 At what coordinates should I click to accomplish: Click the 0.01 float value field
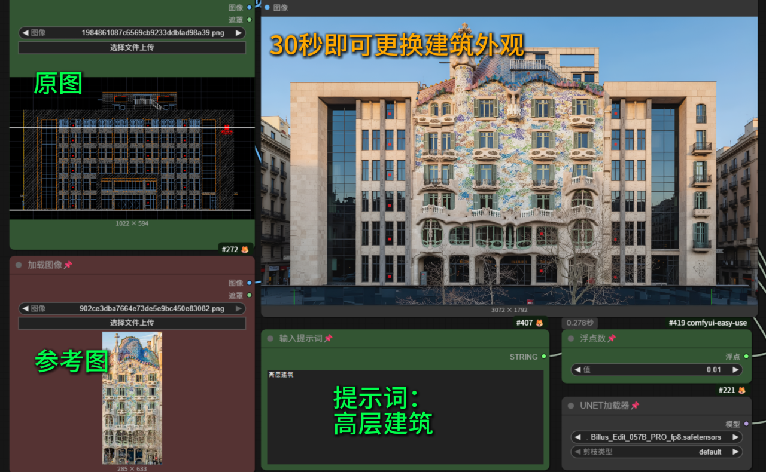pyautogui.click(x=656, y=370)
